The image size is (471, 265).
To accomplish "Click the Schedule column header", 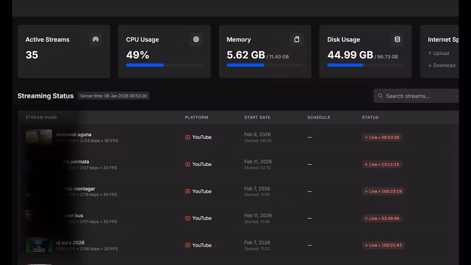I will pyautogui.click(x=319, y=117).
